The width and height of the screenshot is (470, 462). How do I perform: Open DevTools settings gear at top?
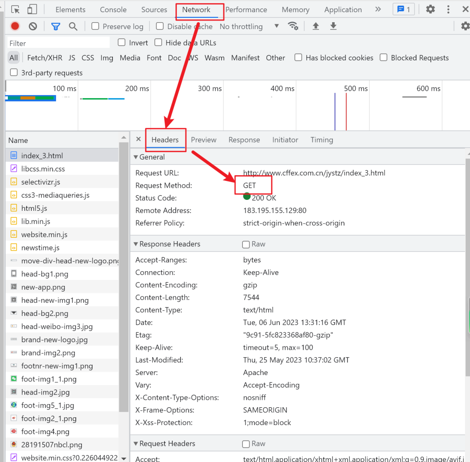click(x=430, y=9)
